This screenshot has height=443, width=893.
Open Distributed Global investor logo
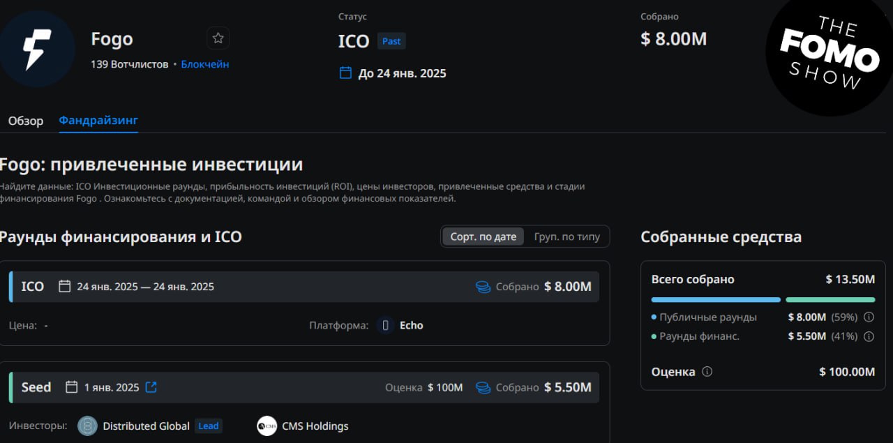(x=87, y=426)
